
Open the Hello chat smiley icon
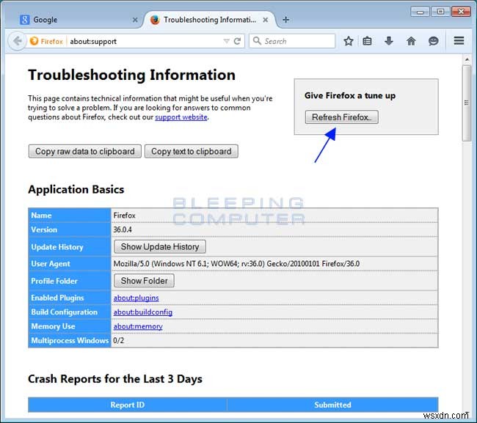tap(433, 41)
